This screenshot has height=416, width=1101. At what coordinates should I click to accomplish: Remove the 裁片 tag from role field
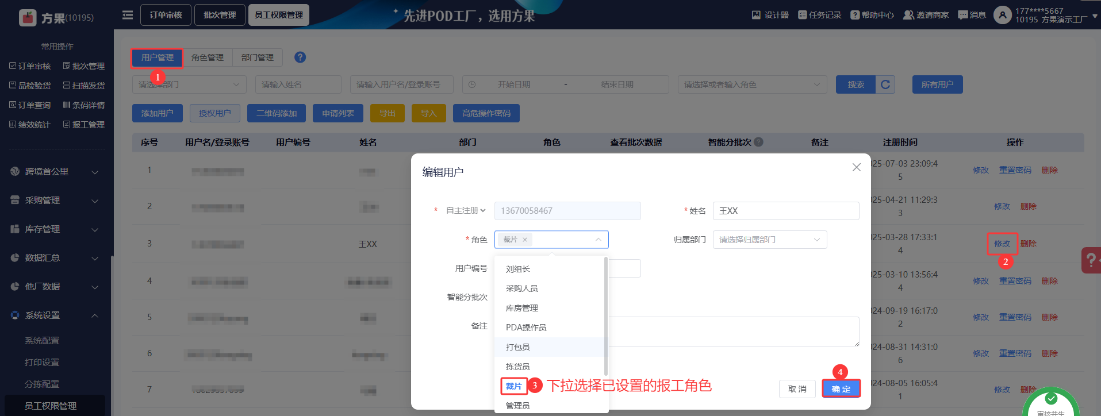525,240
